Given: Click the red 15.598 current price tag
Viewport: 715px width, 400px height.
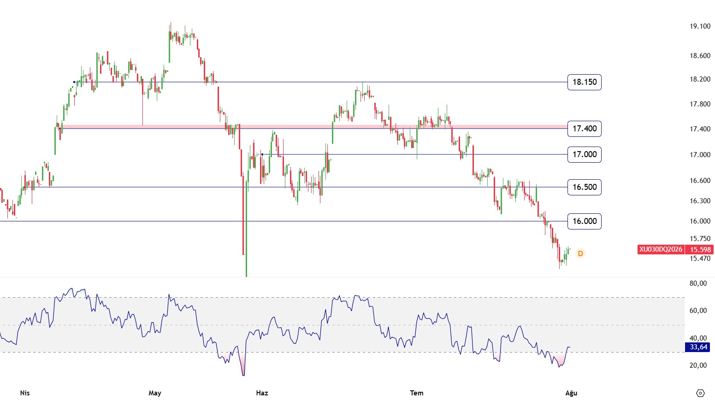Looking at the screenshot, I should [700, 249].
